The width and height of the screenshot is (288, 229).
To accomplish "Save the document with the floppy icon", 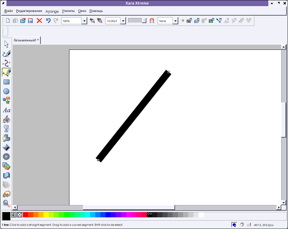I will click(30, 21).
